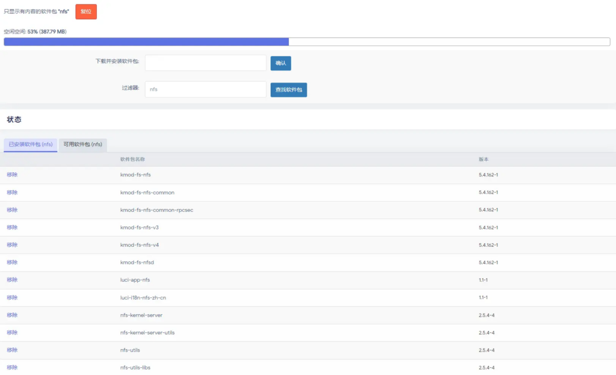The image size is (616, 375).
Task: Click the free space progress bar
Action: tap(307, 42)
